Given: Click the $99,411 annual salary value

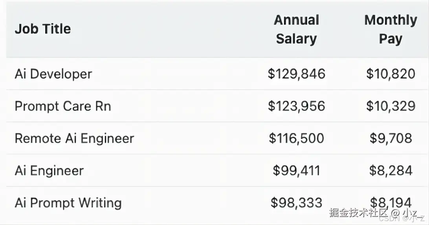Looking at the screenshot, I should [297, 171].
